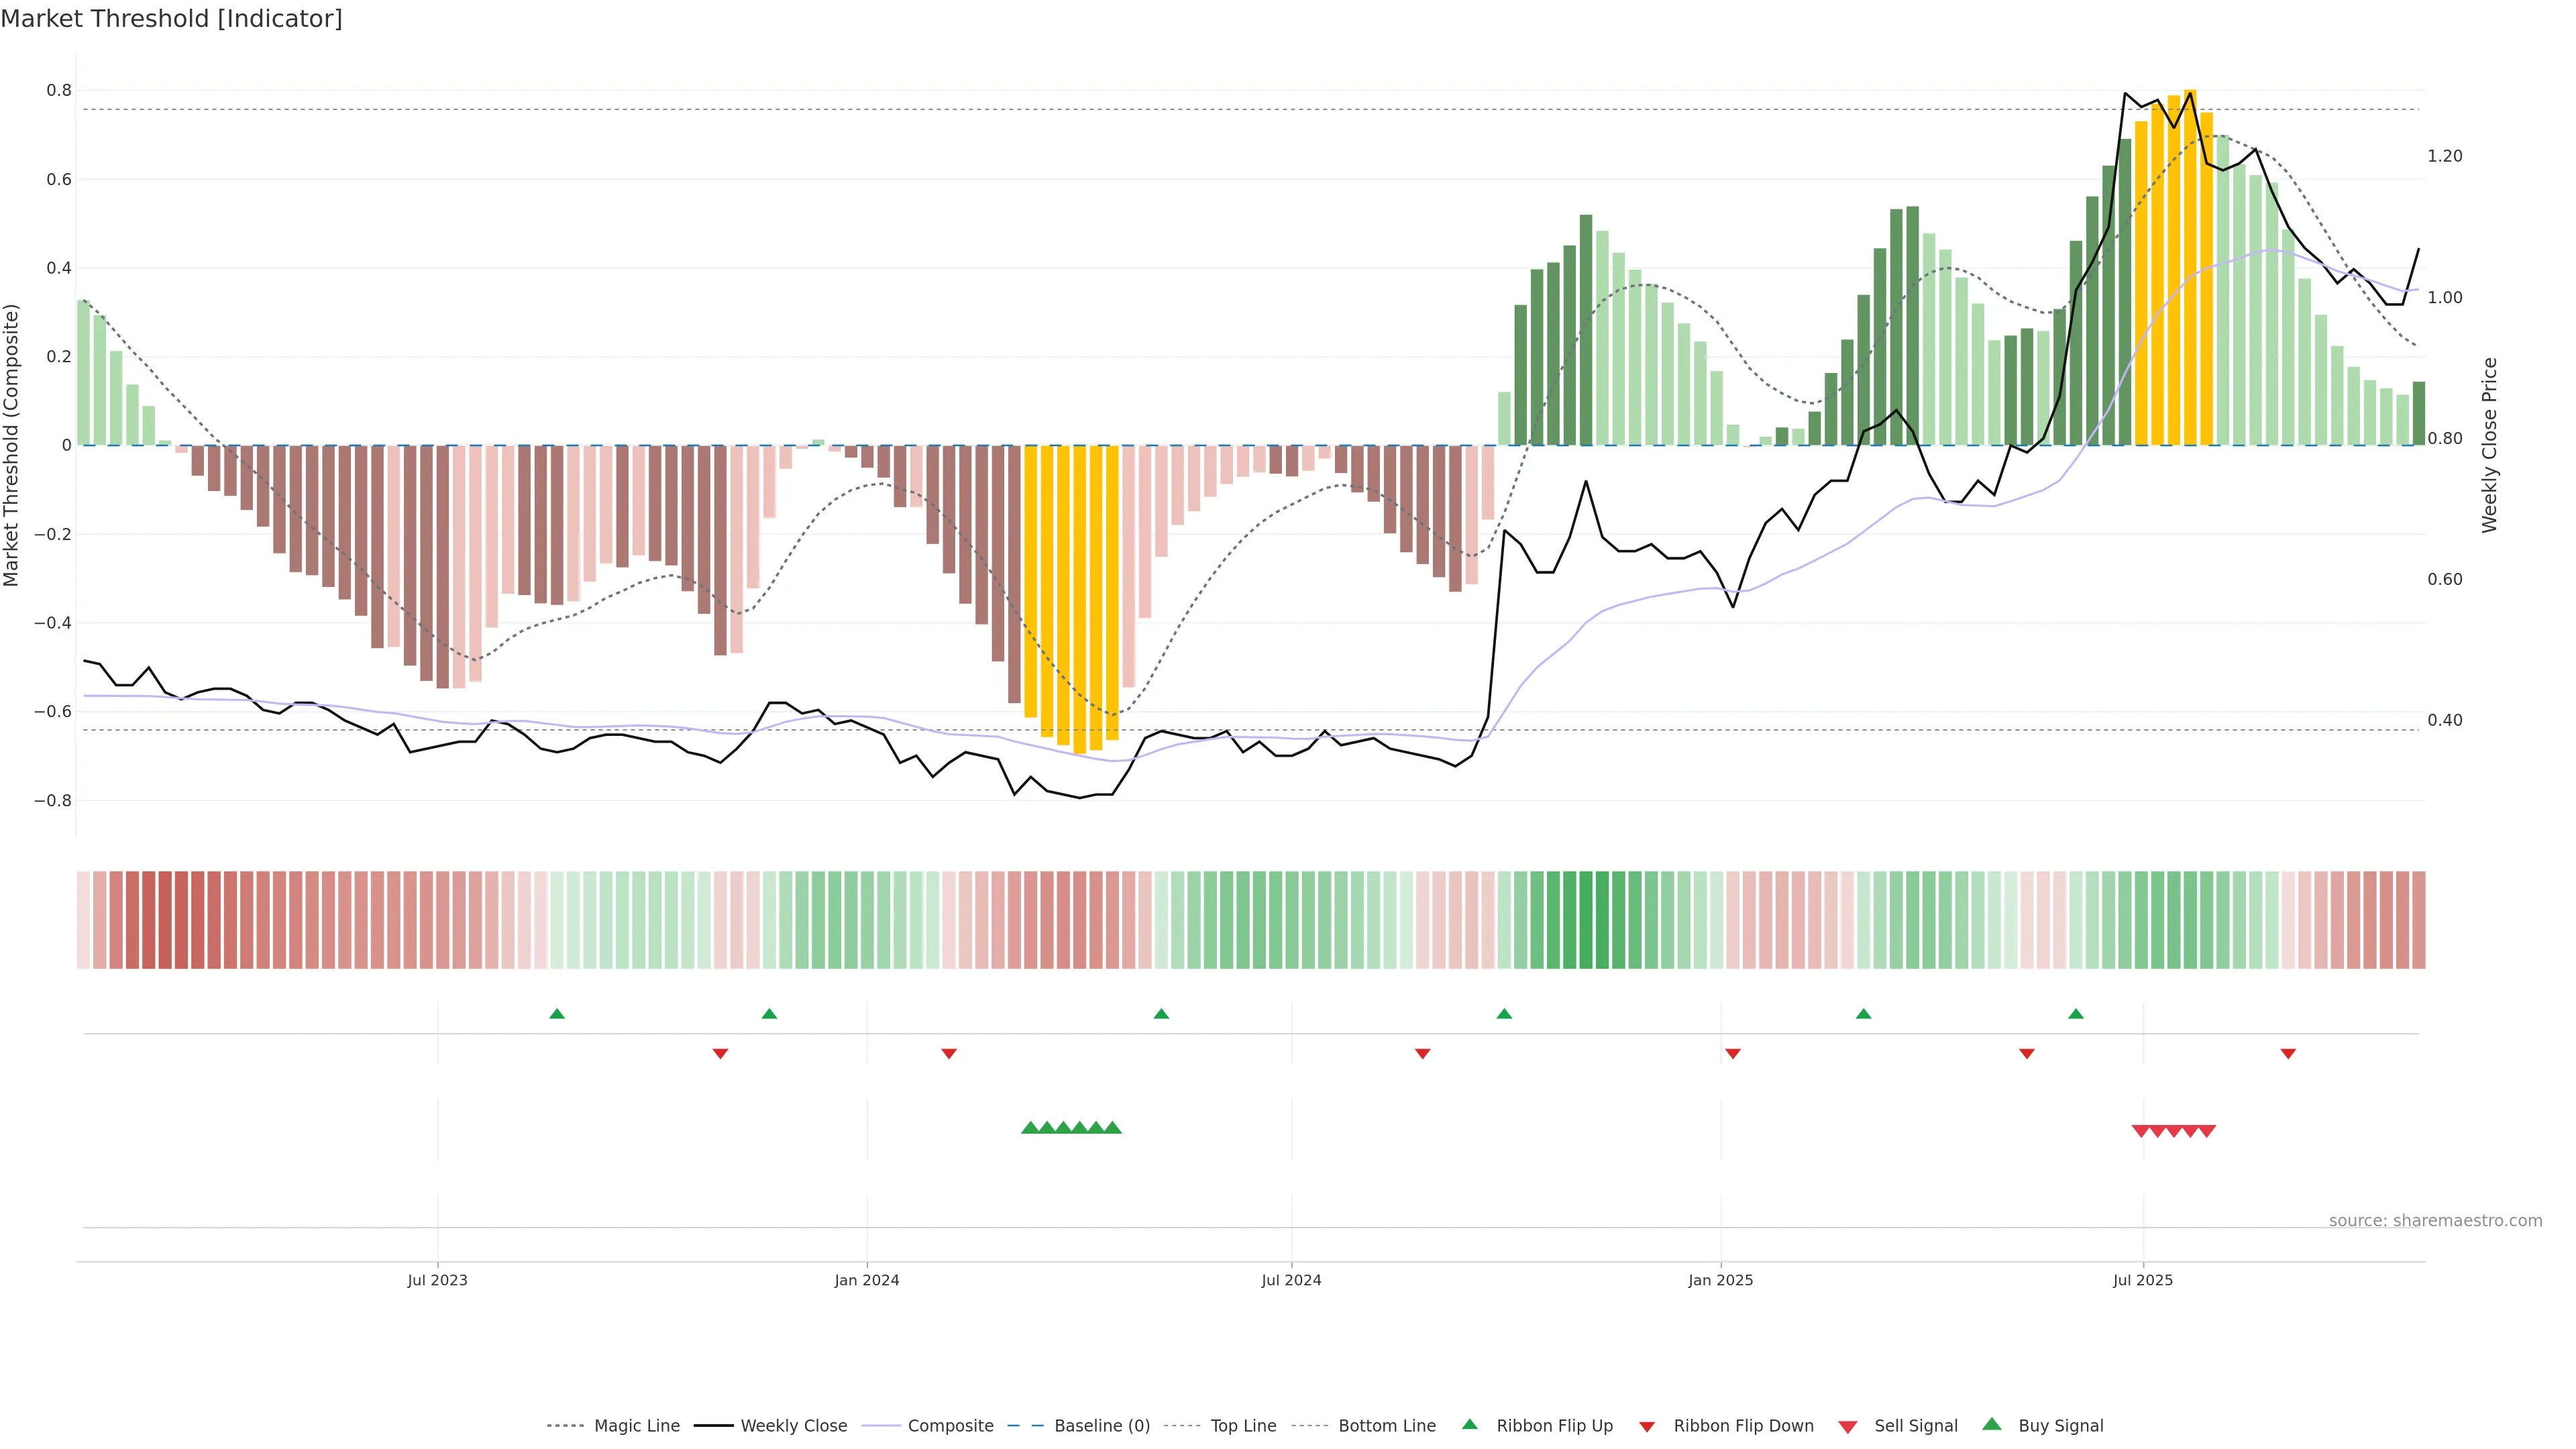Click the Ribbon Flip Down legend triangle
2576x1449 pixels.
(x=1647, y=1427)
